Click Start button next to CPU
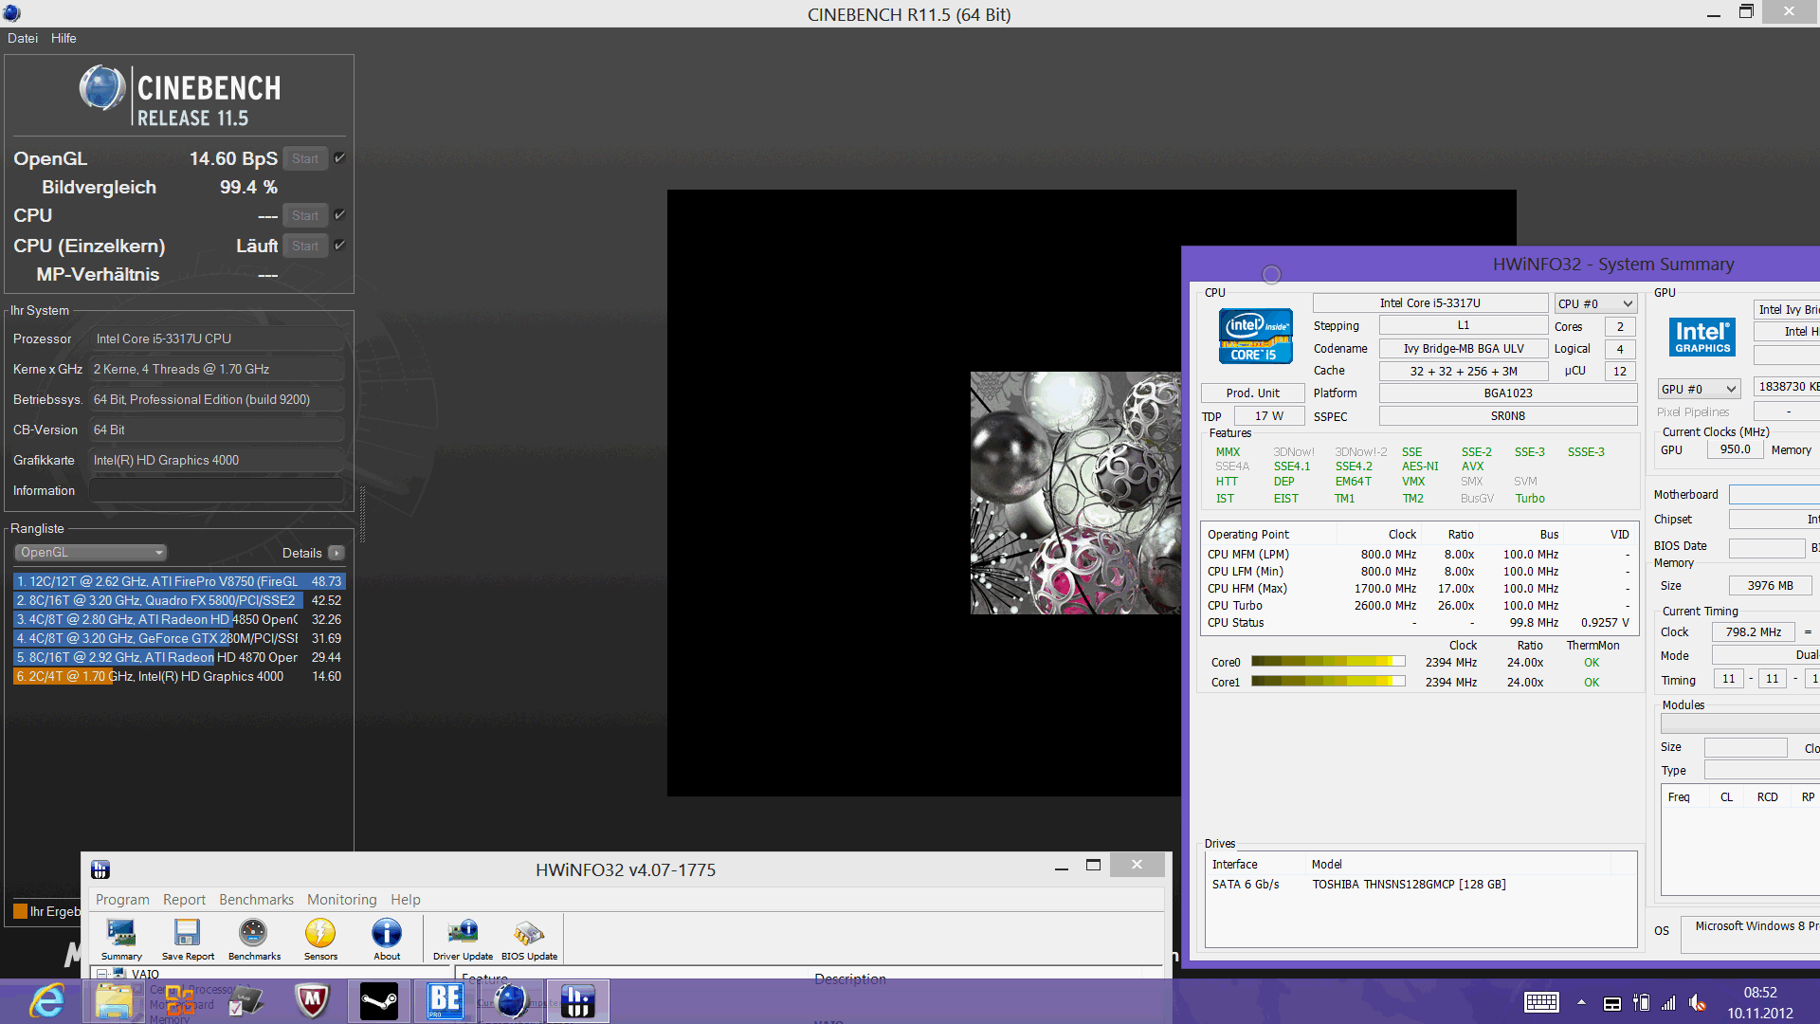Screen dimensions: 1820x1024 click(x=305, y=215)
